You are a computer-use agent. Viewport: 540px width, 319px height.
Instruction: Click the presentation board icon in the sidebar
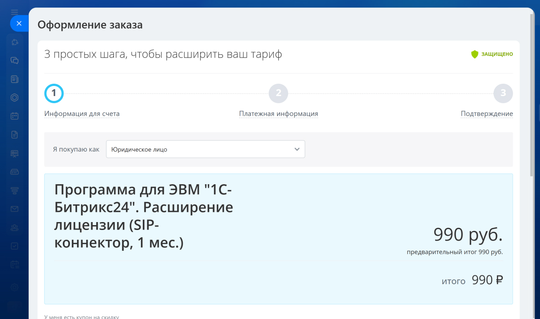pyautogui.click(x=15, y=153)
